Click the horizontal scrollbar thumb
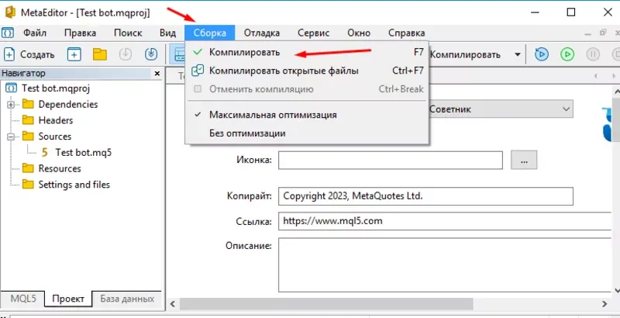Screen dimensions: 620x318 tap(325, 304)
